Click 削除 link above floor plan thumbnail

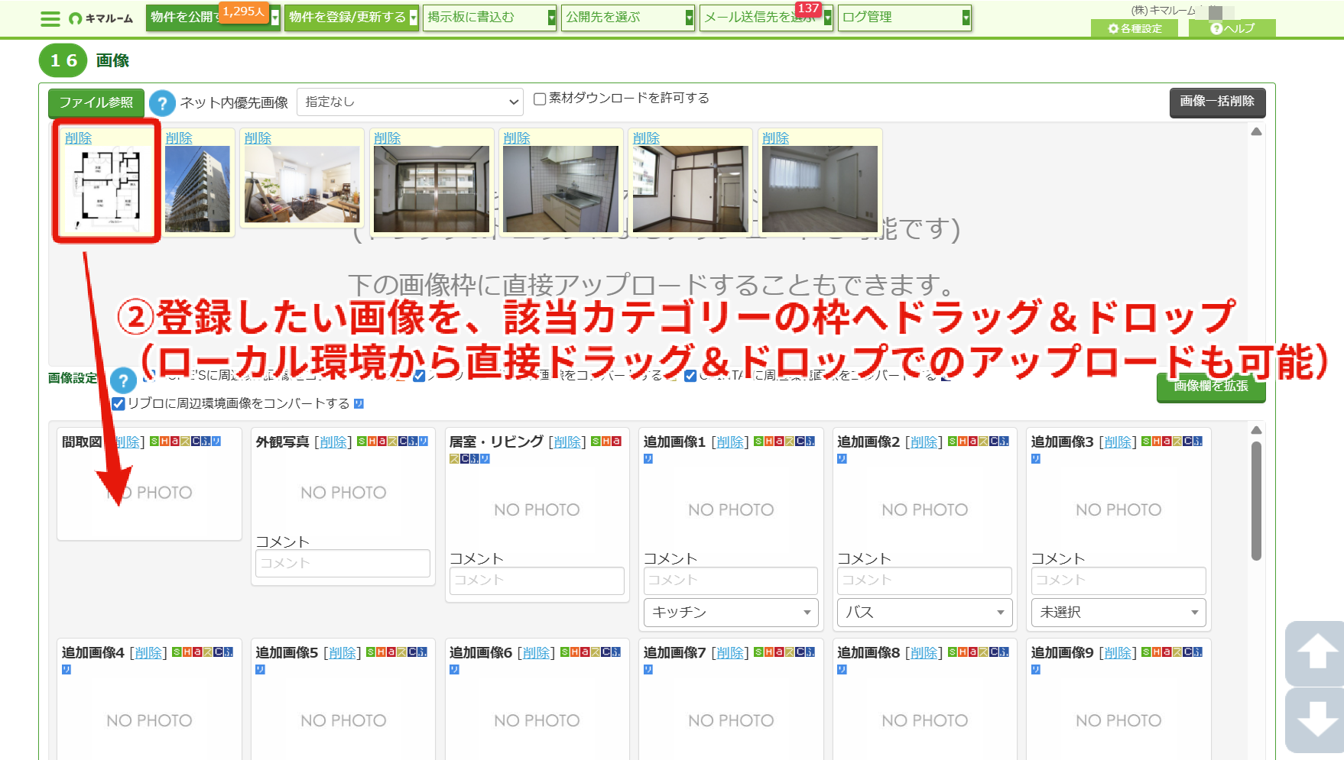click(x=78, y=138)
